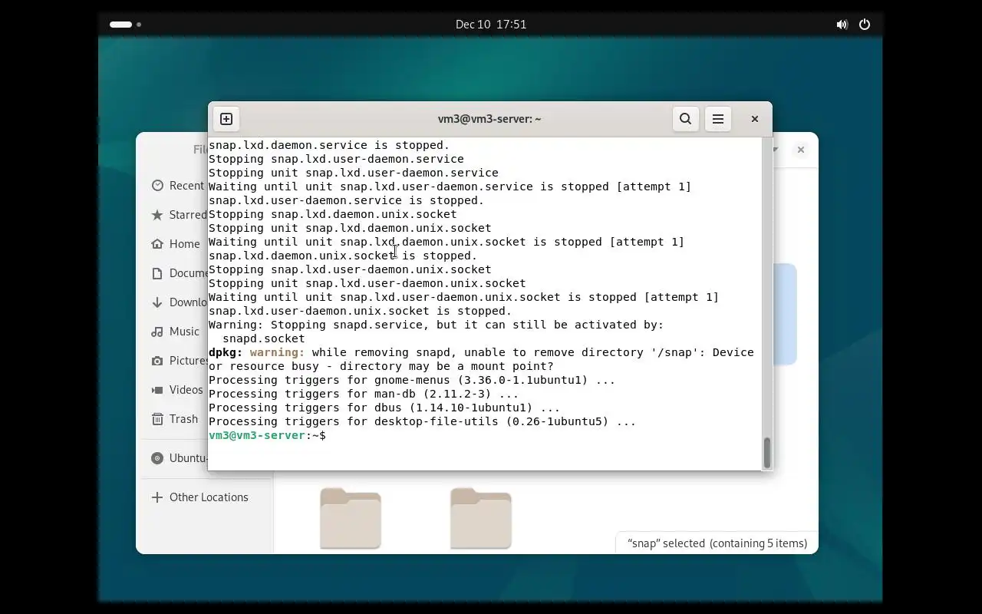This screenshot has height=614, width=982.
Task: Click the Pictures camera icon
Action: coord(157,361)
